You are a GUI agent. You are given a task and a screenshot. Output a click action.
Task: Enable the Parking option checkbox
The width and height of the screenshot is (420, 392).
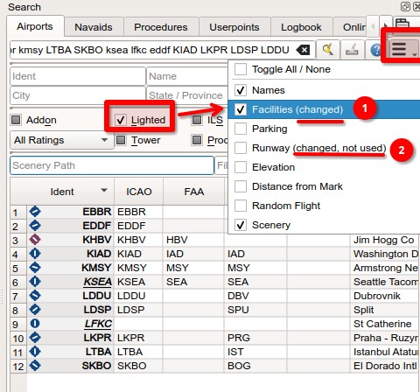pos(241,129)
